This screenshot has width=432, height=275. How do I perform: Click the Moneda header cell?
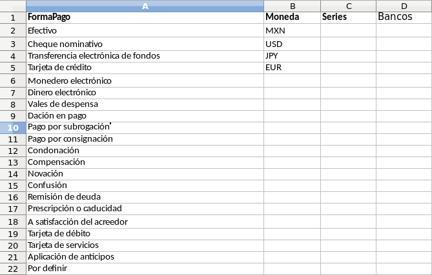tap(292, 17)
